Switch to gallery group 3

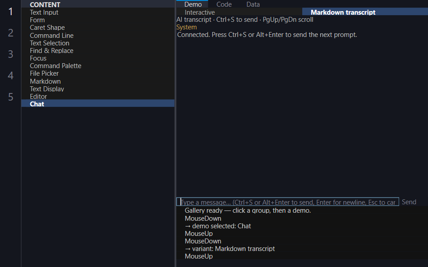pyautogui.click(x=10, y=54)
